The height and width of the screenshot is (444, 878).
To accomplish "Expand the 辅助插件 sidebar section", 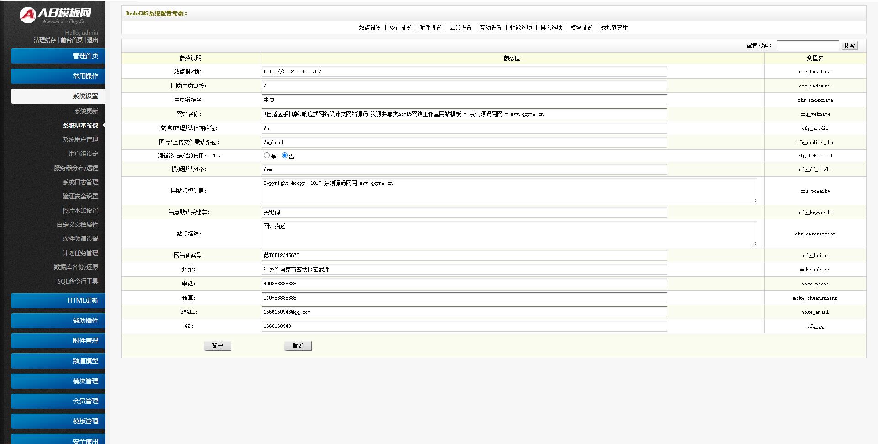I will click(x=58, y=321).
